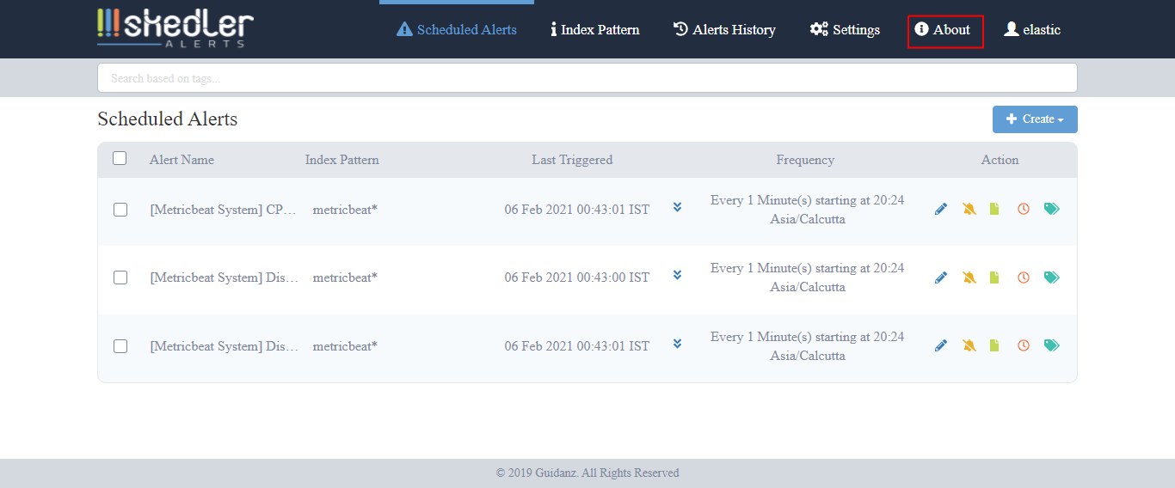Viewport: 1175px width, 488px height.
Task: Open the Create dropdown button
Action: click(1035, 119)
